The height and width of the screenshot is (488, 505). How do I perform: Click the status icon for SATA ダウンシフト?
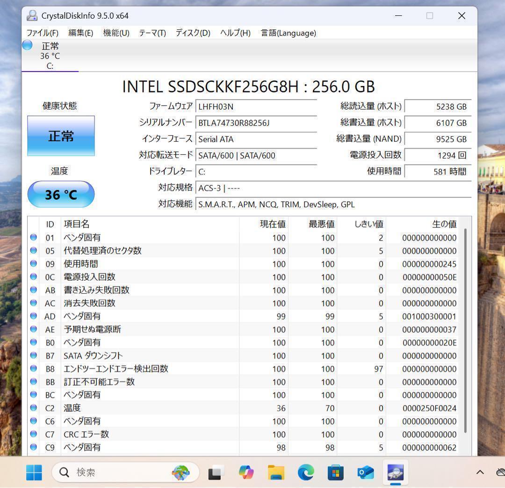click(34, 356)
